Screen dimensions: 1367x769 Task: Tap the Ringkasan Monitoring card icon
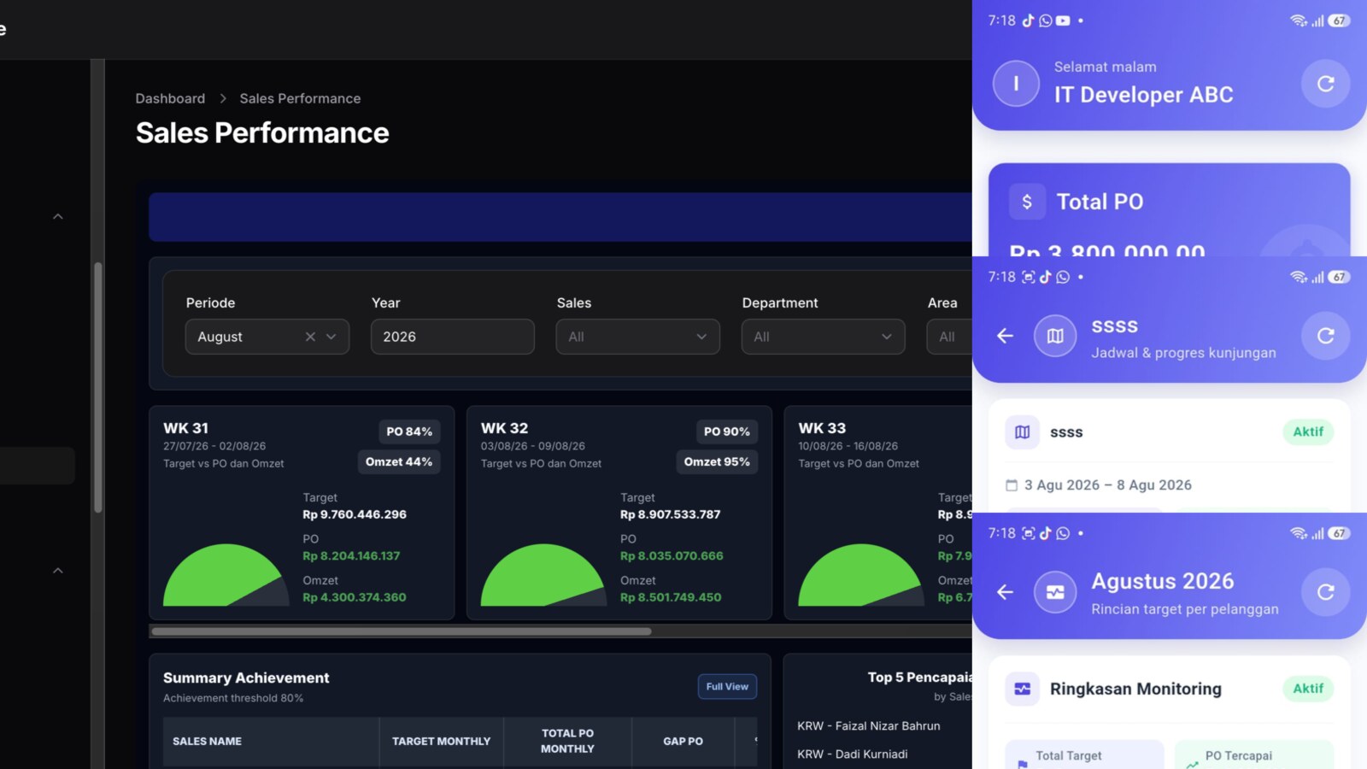(1022, 689)
